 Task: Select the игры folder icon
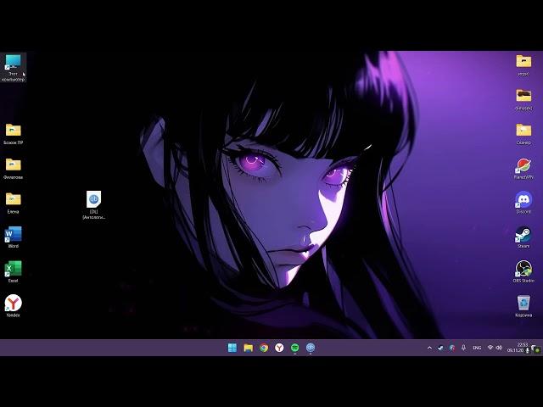pyautogui.click(x=523, y=65)
